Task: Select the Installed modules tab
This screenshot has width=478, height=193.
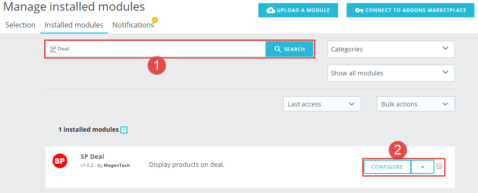Action: tap(74, 25)
